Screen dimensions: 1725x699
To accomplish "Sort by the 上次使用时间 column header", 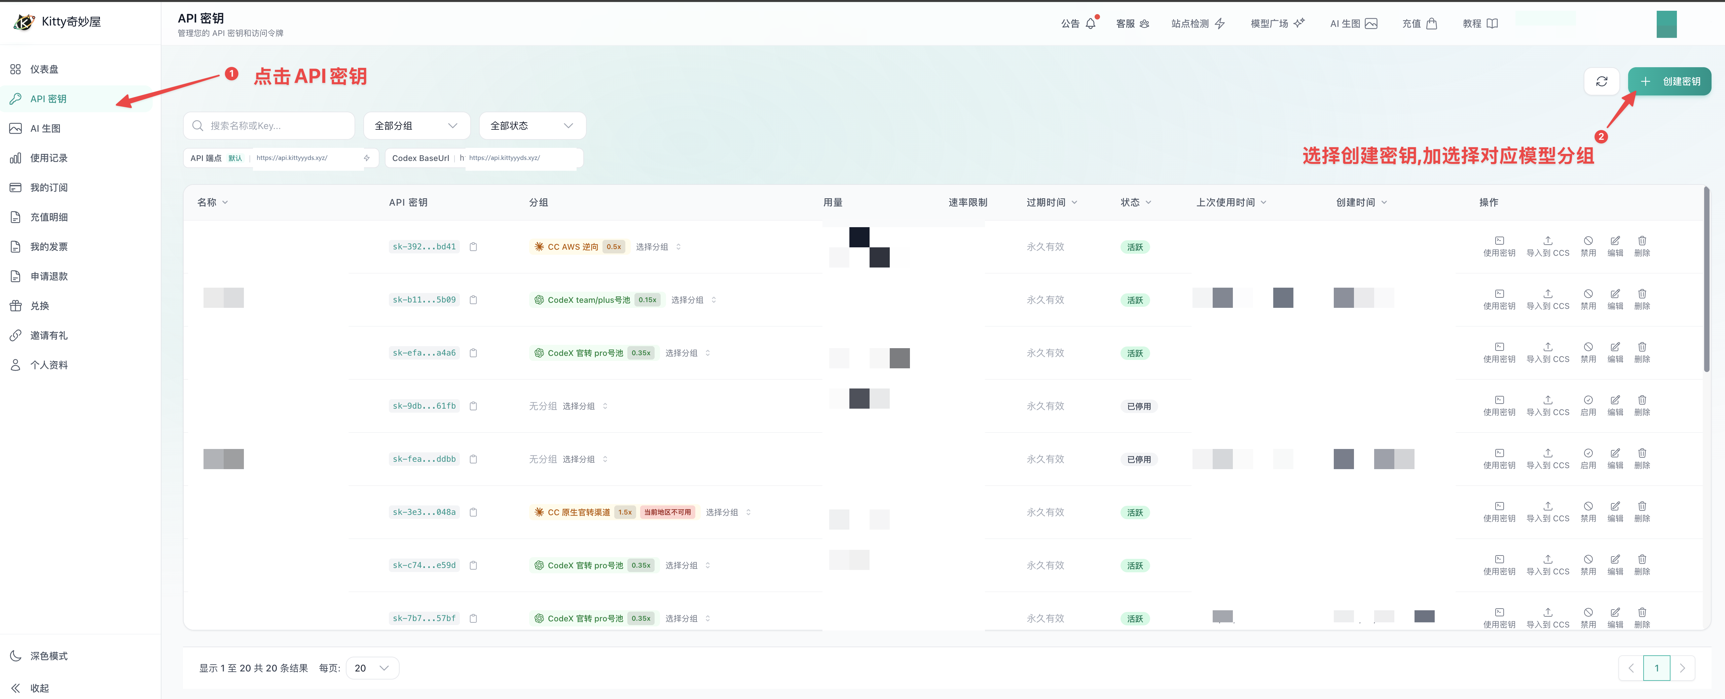I will click(x=1232, y=203).
